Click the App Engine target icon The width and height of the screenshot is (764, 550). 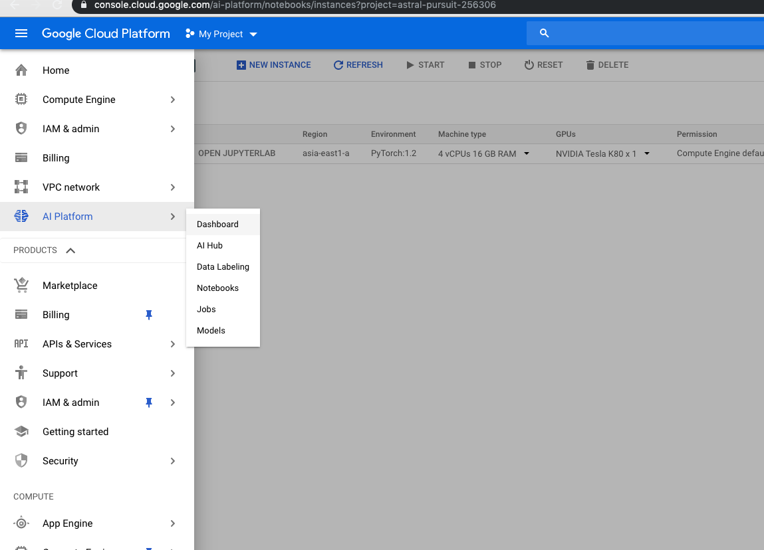(x=21, y=523)
